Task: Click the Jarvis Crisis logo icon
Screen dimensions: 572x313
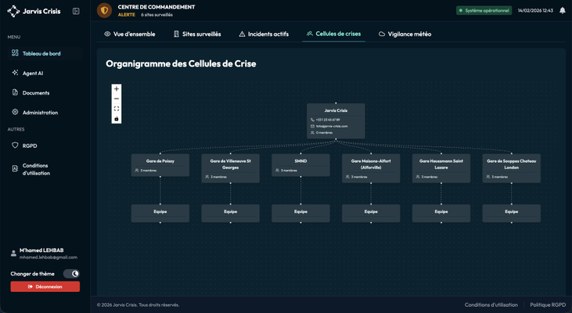Action: point(13,12)
